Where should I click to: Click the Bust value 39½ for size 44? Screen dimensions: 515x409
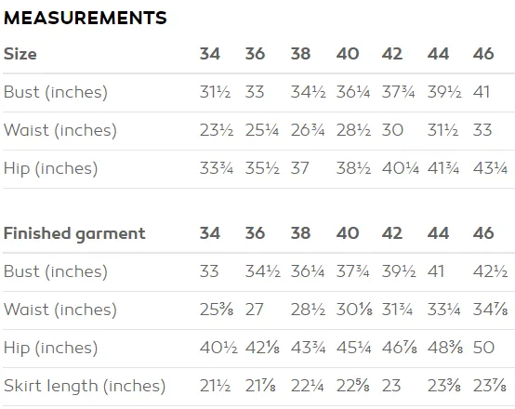(x=444, y=92)
